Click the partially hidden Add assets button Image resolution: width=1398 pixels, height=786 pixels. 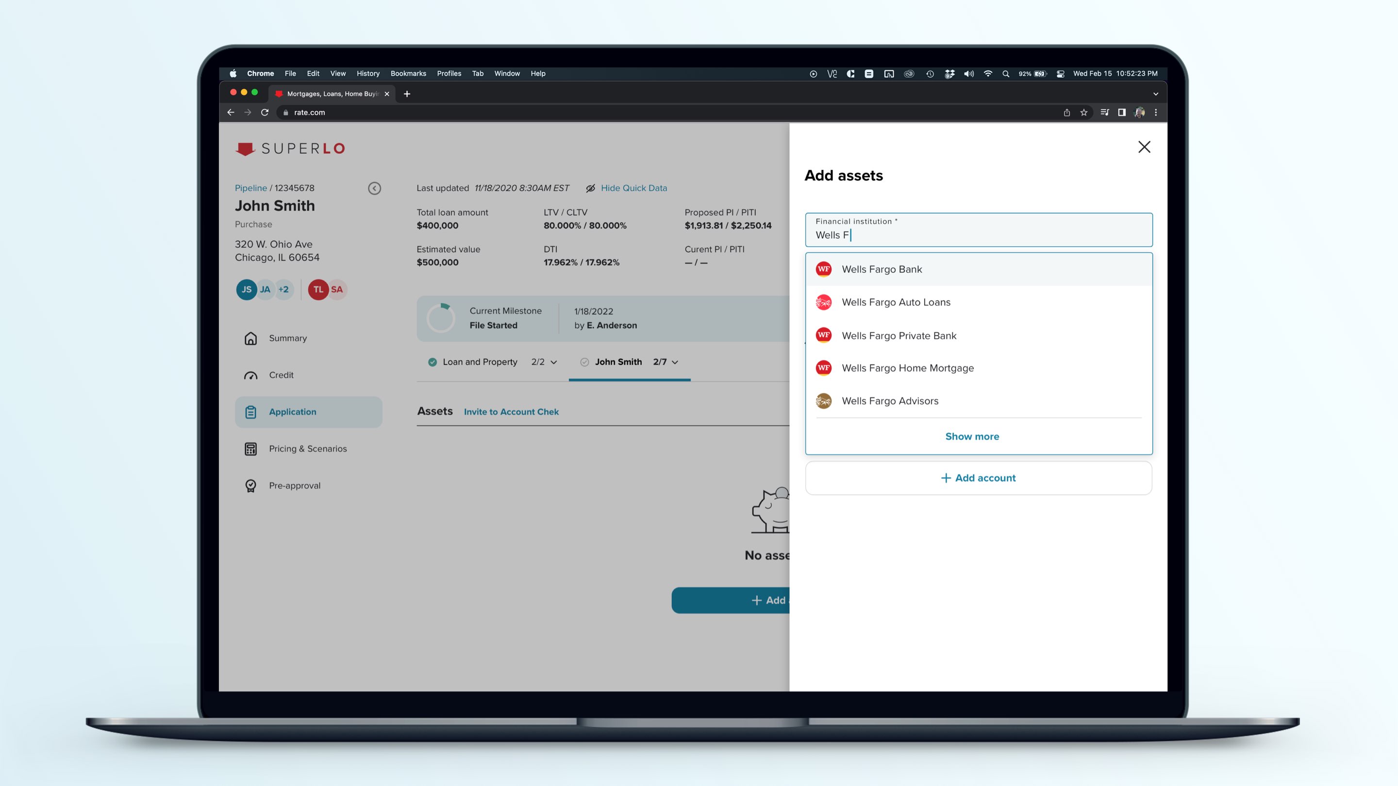pyautogui.click(x=731, y=600)
